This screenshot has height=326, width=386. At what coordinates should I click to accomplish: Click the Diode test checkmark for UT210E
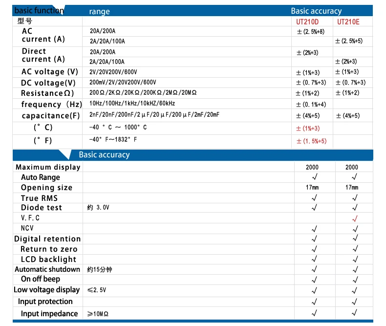(x=355, y=208)
